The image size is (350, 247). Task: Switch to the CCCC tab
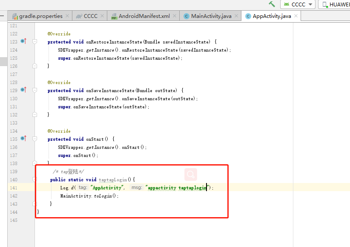point(91,16)
